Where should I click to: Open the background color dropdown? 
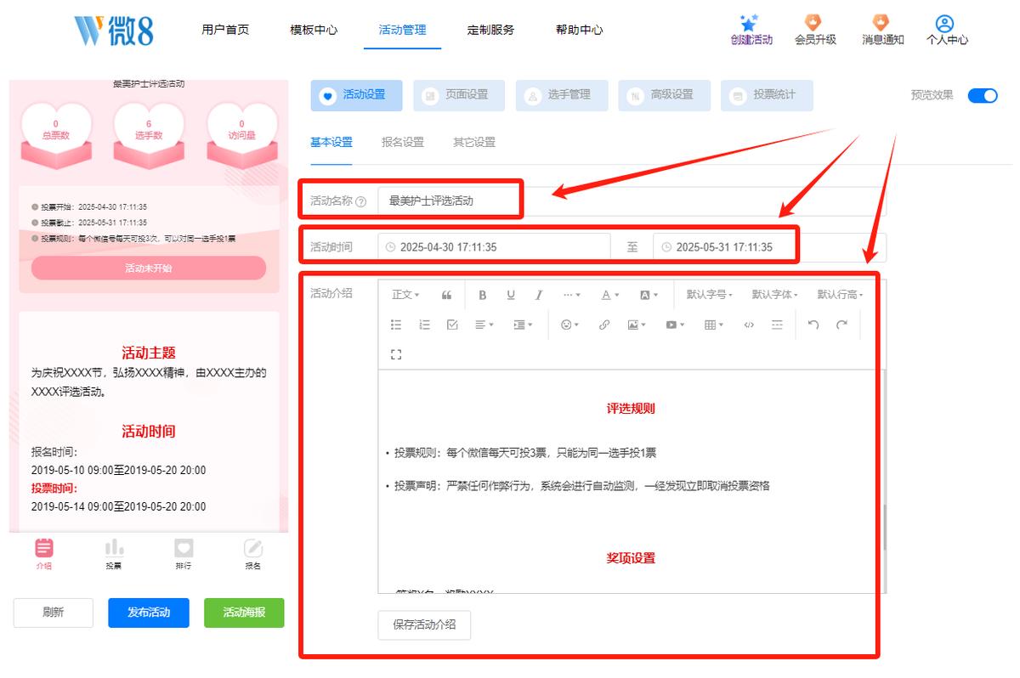click(x=649, y=295)
